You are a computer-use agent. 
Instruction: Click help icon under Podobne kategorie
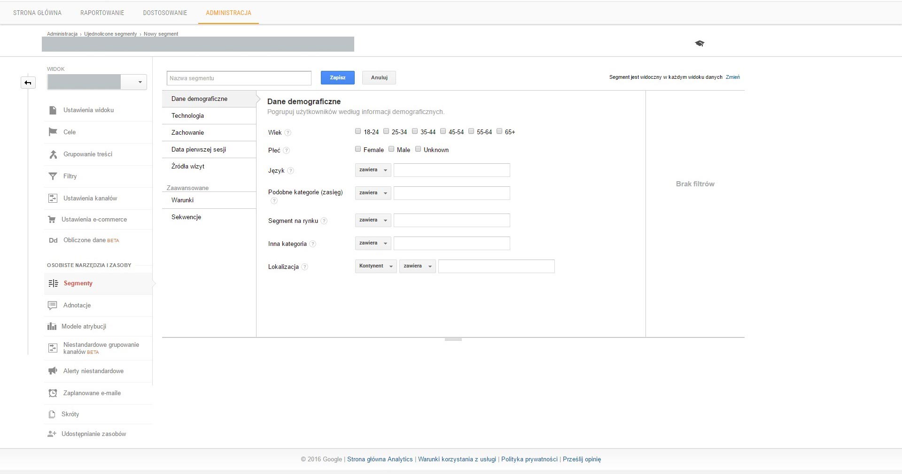click(274, 201)
